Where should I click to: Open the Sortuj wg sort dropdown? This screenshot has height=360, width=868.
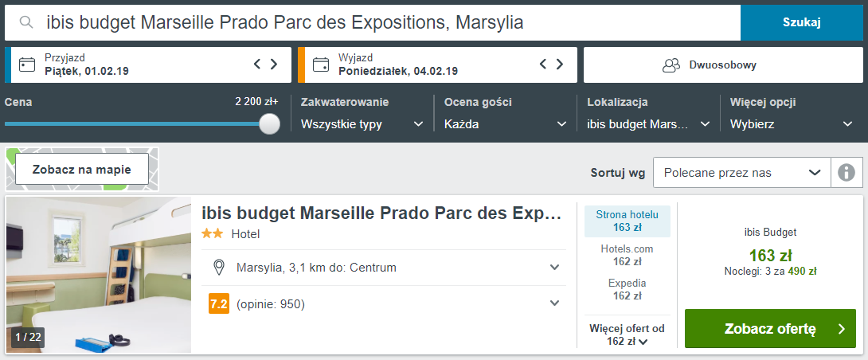(741, 172)
